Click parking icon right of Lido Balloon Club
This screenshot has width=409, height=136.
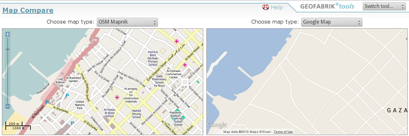[x=67, y=95]
